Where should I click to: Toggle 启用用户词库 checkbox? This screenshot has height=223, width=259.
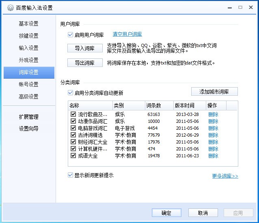click(x=71, y=35)
